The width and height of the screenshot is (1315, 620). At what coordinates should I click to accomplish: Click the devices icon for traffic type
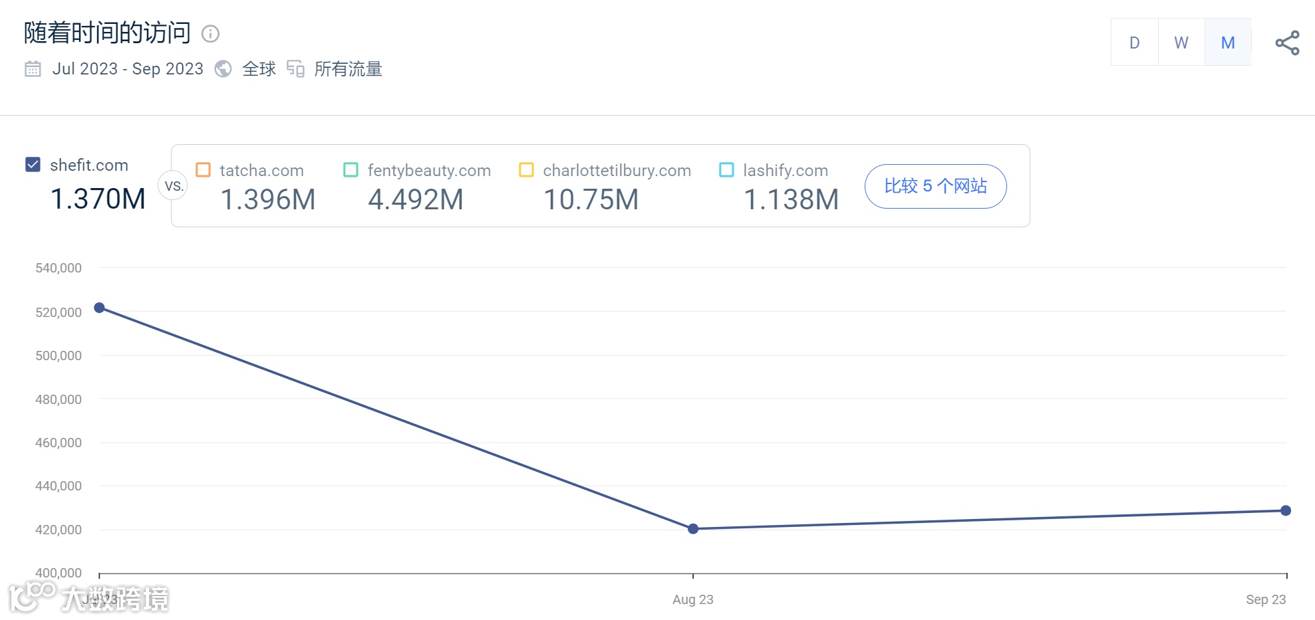[295, 69]
